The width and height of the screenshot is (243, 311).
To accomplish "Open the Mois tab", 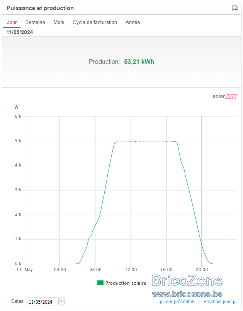I will tap(59, 22).
